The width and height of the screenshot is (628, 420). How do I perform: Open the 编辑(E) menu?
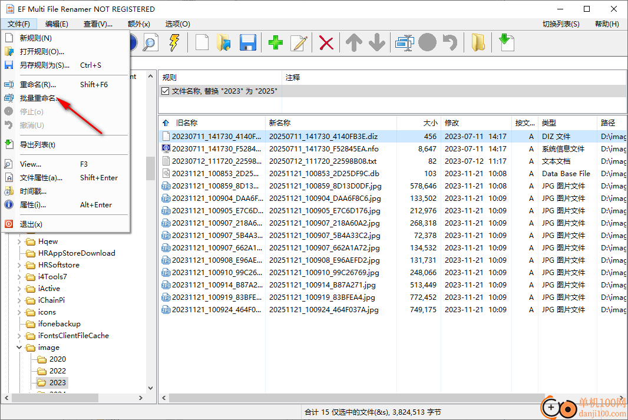click(x=57, y=24)
